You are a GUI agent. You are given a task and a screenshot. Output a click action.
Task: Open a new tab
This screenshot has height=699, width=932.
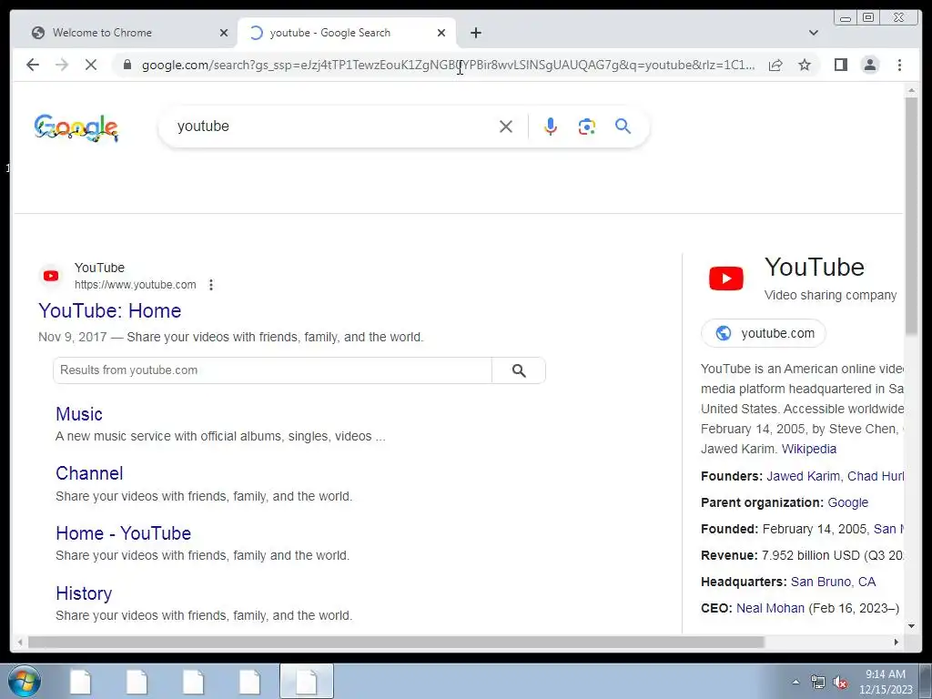click(475, 33)
